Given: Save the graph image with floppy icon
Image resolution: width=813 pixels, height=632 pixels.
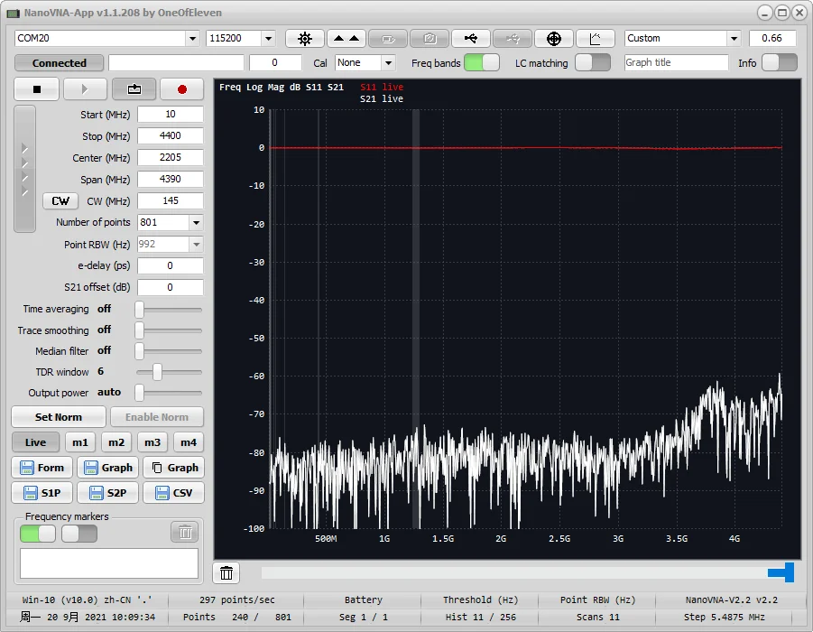Looking at the screenshot, I should (105, 468).
